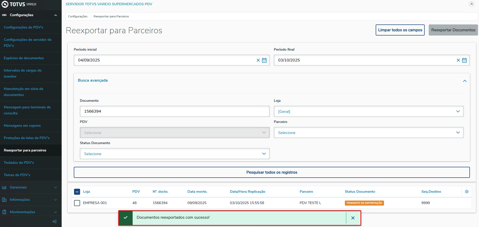Image resolution: width=479 pixels, height=227 pixels.
Task: Open Proteções de telas de PDV's
Action: pos(31,138)
